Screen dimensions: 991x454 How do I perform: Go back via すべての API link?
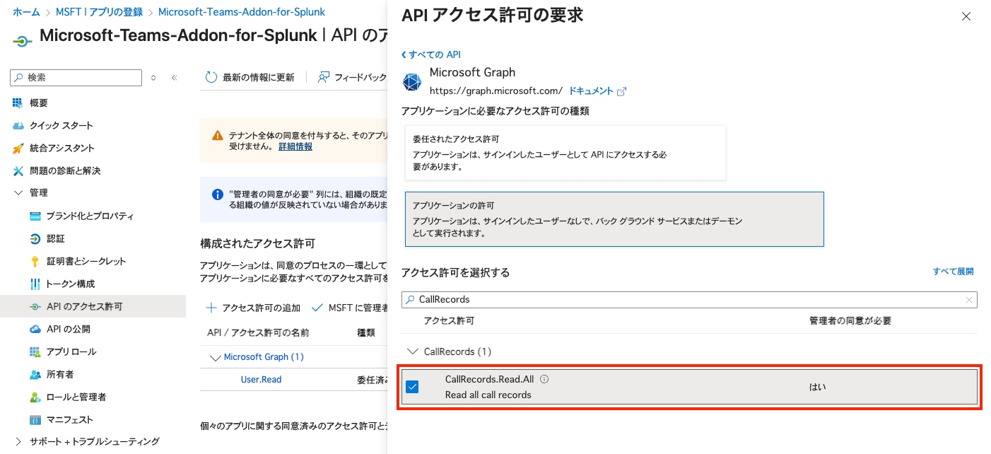tap(431, 54)
